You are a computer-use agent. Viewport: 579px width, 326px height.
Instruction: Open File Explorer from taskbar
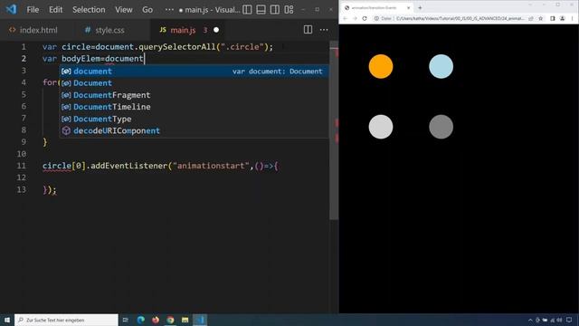point(185,320)
